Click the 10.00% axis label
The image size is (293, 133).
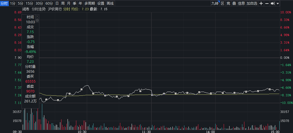point(286,12)
